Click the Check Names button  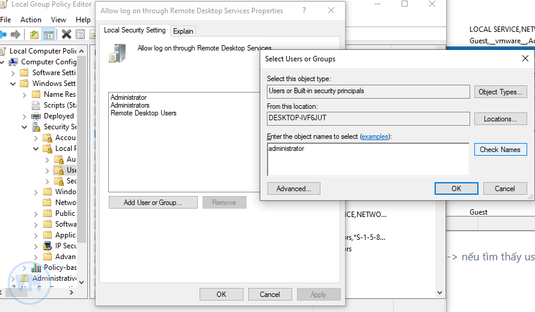500,150
